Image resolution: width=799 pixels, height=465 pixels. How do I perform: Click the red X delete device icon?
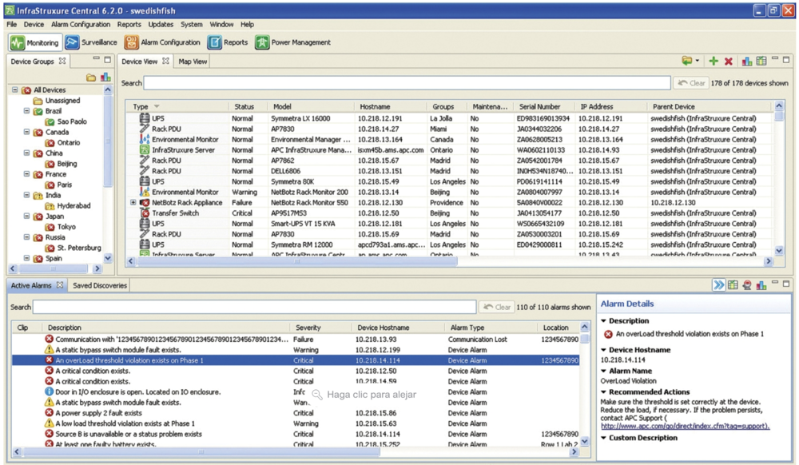(729, 61)
